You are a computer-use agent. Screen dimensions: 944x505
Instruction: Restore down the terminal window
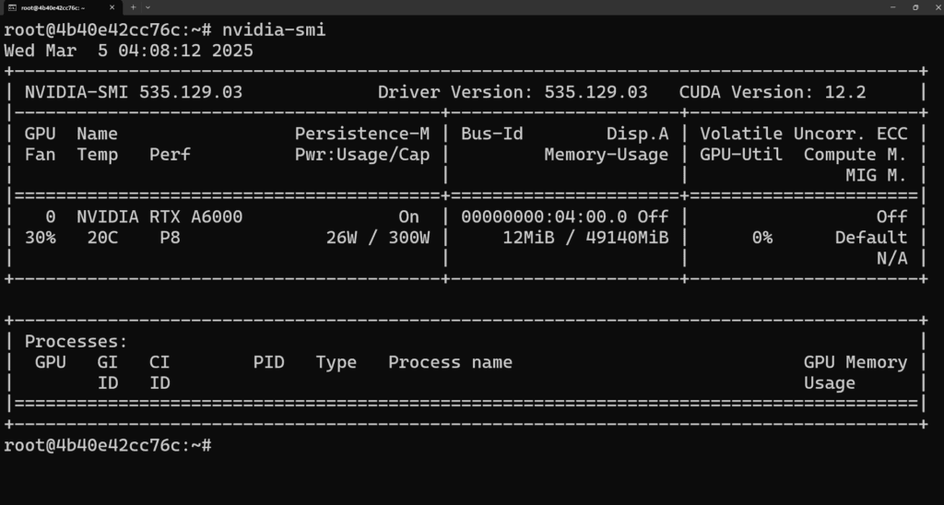(915, 7)
